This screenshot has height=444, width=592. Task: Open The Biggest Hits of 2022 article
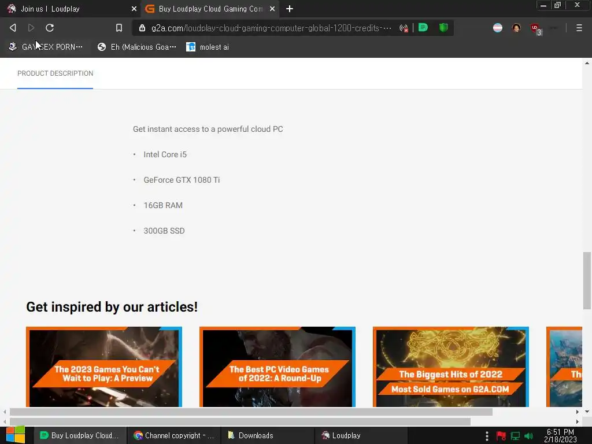450,367
